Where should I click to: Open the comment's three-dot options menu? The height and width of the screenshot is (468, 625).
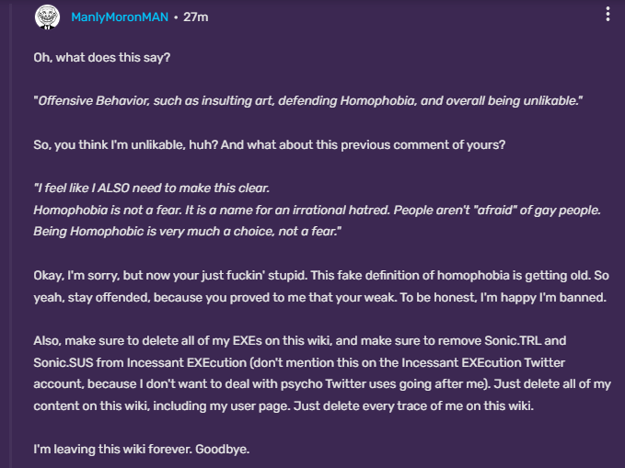(x=607, y=14)
